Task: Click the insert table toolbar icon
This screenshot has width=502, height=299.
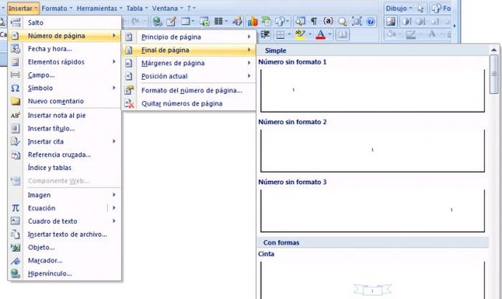Action: [186, 21]
